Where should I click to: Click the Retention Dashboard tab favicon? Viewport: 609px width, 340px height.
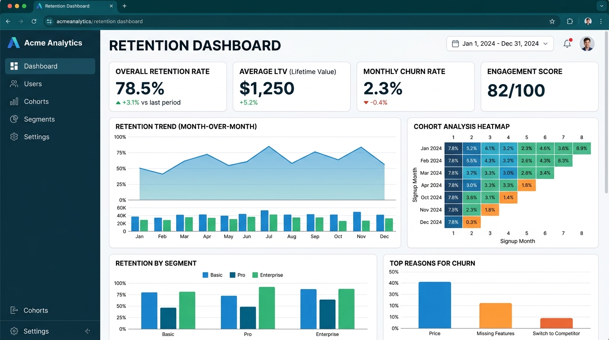[39, 6]
